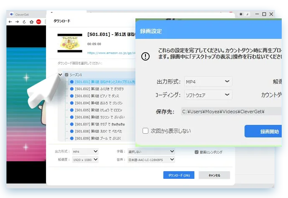288x198 pixels.
Task: Collapse the シーズン1 tree with the chevron
Action: coord(60,74)
